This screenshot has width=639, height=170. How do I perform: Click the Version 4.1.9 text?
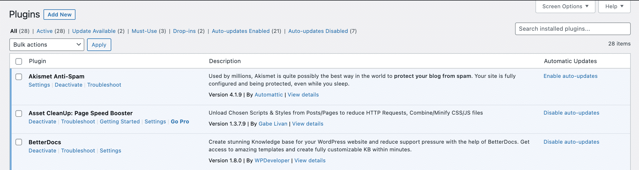click(225, 95)
